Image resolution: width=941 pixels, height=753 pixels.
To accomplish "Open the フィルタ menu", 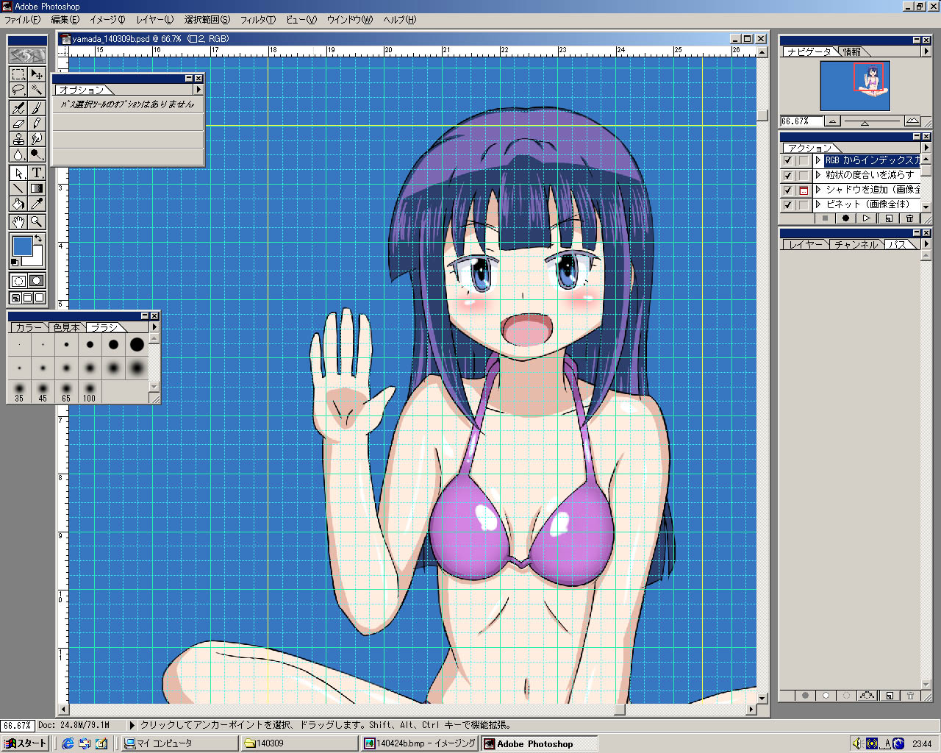I will click(258, 20).
